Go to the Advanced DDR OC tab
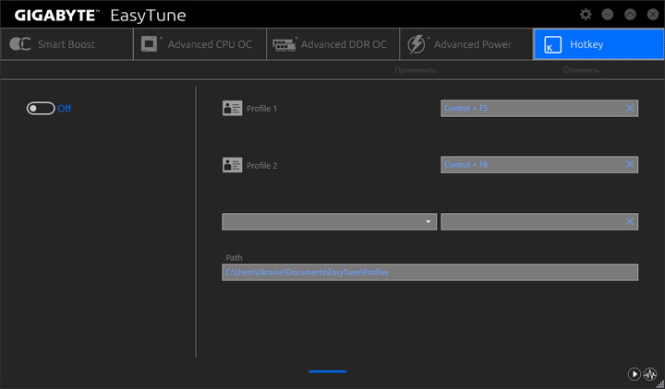This screenshot has width=665, height=389. 332,44
